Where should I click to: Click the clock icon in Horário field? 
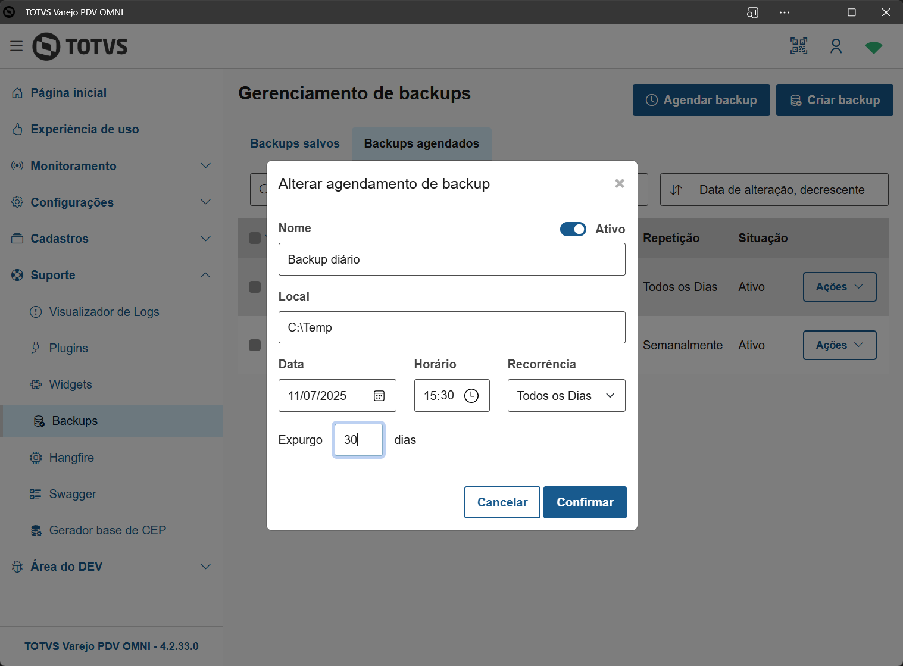pos(471,396)
